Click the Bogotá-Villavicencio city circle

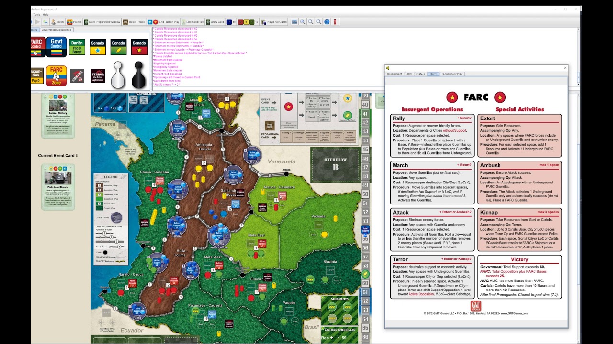click(219, 235)
